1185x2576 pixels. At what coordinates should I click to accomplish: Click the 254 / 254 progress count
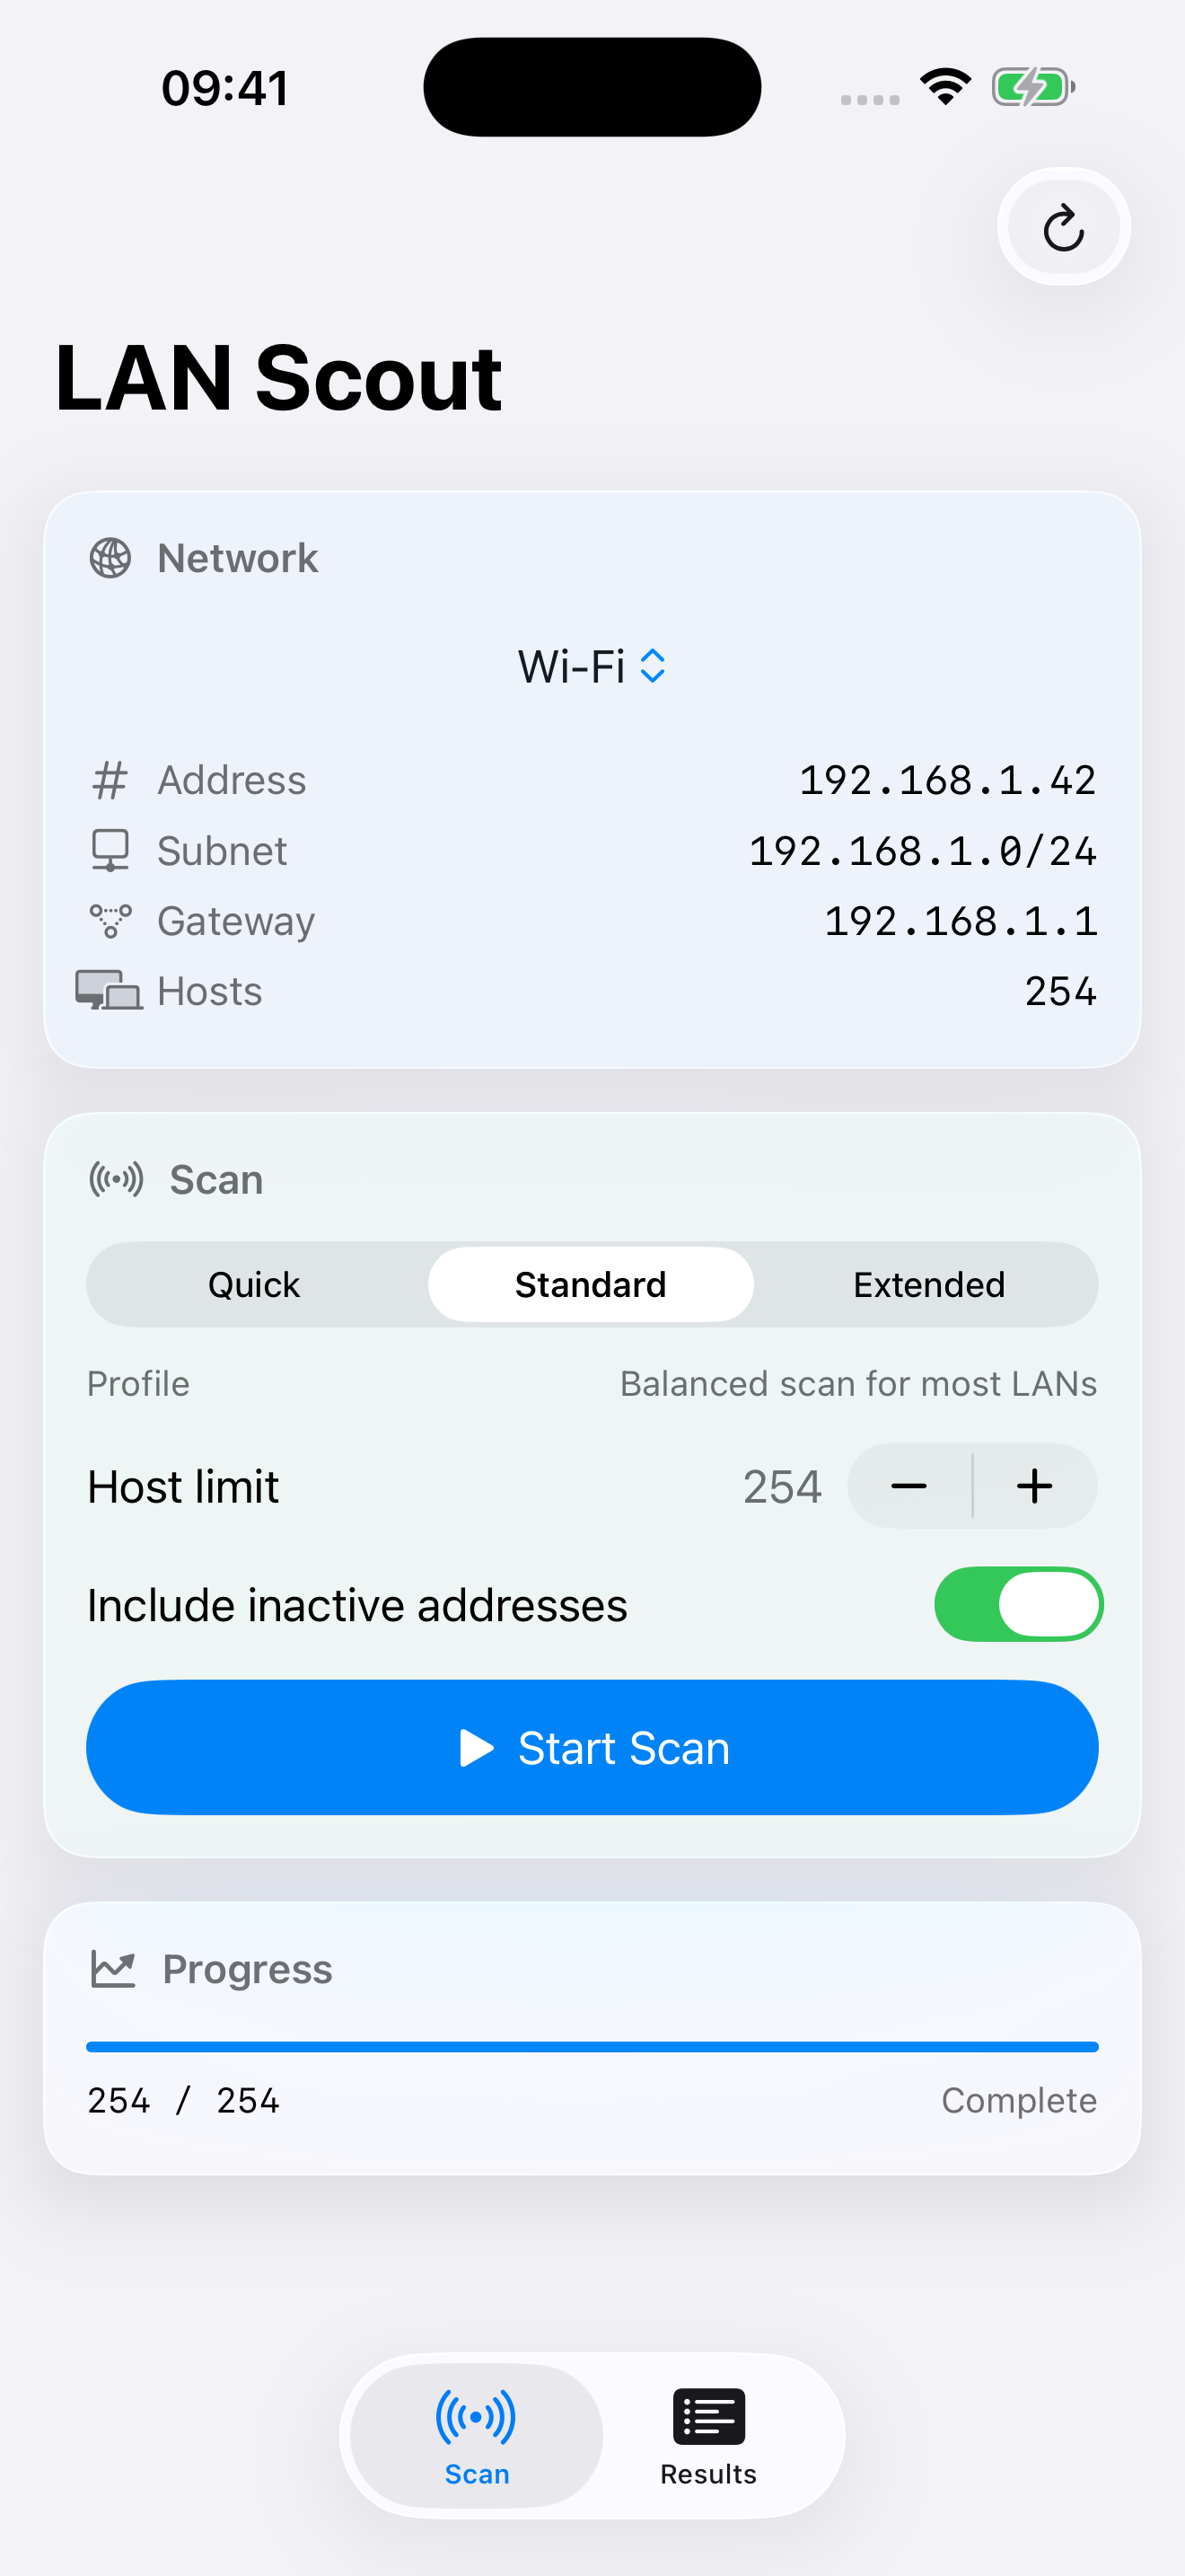coord(184,2100)
